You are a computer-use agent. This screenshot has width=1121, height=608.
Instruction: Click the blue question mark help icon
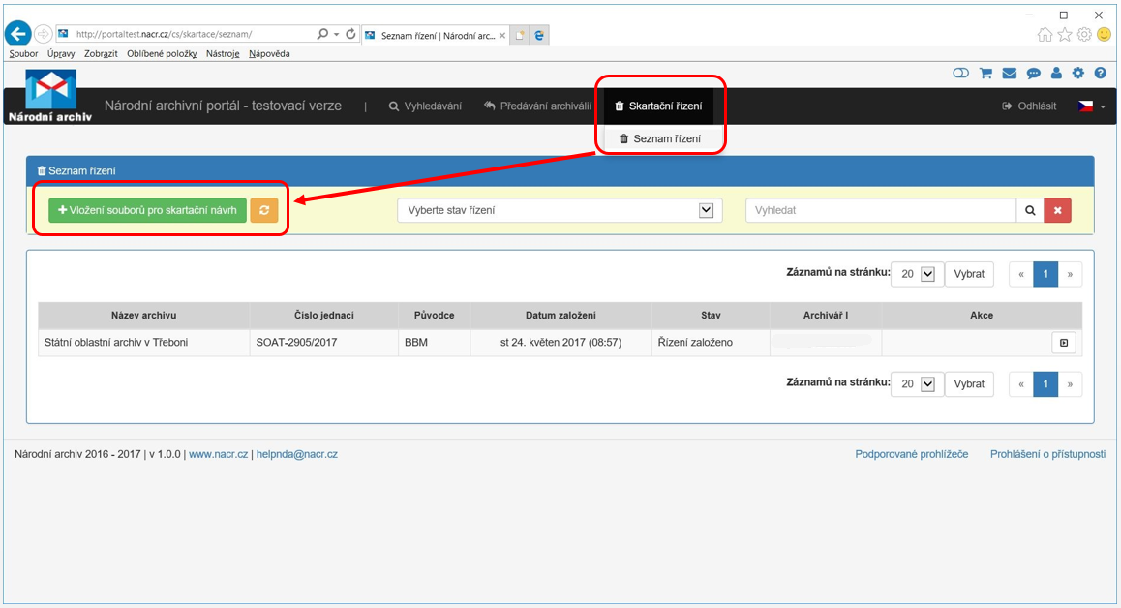(x=1101, y=73)
